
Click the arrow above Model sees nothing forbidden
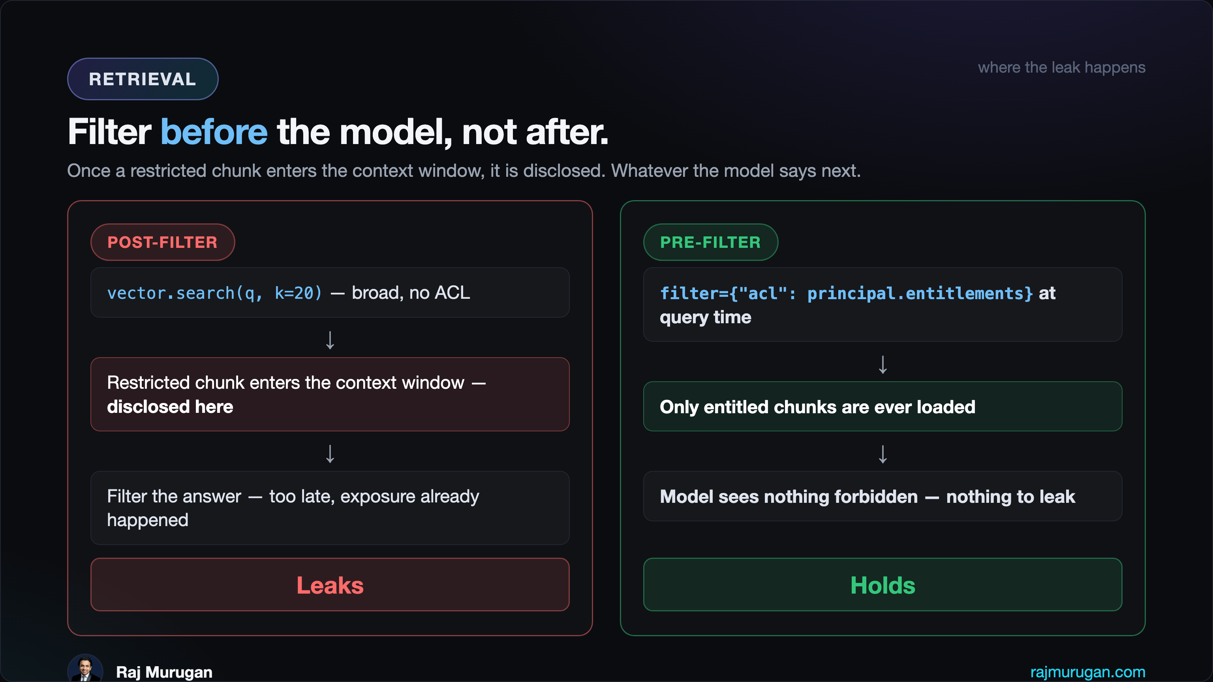883,454
